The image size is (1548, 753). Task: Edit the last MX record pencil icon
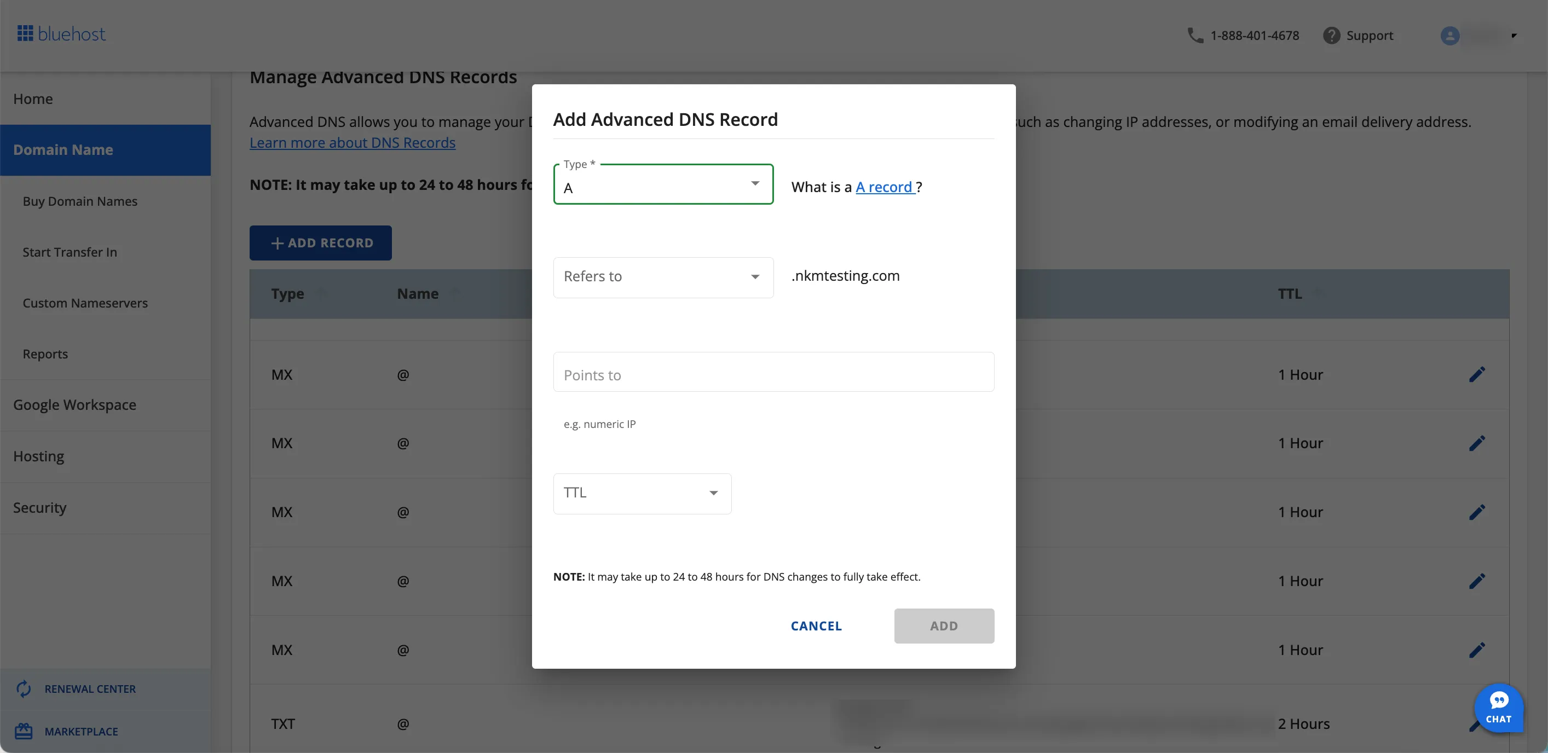click(x=1476, y=650)
